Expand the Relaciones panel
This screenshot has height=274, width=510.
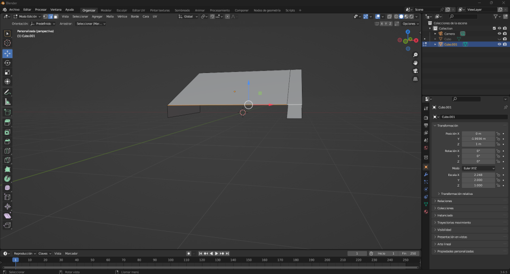(445, 201)
